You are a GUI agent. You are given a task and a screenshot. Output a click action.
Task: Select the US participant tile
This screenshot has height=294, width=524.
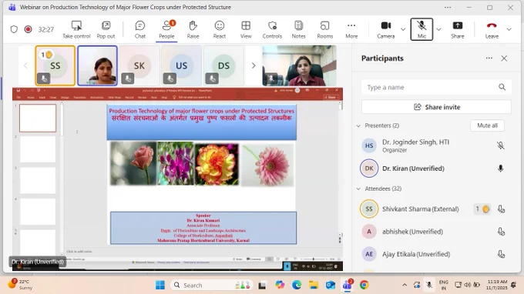tap(181, 65)
